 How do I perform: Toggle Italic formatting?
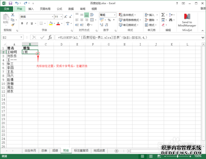27,23
